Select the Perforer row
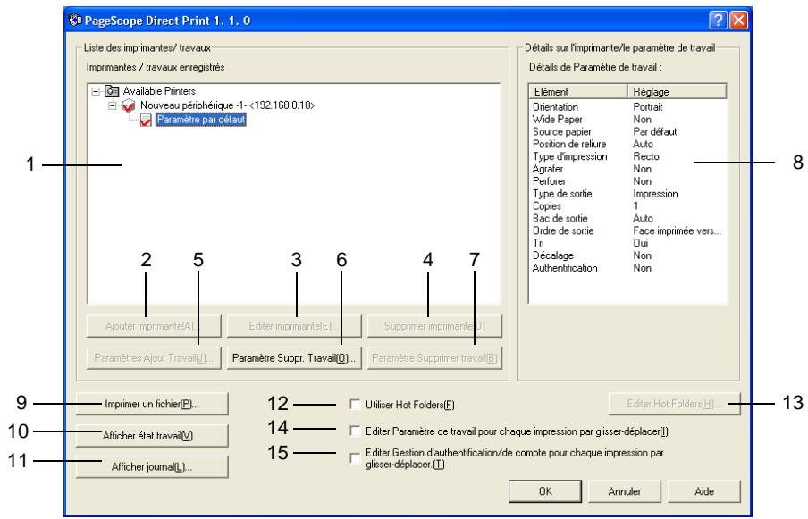 tap(627, 181)
